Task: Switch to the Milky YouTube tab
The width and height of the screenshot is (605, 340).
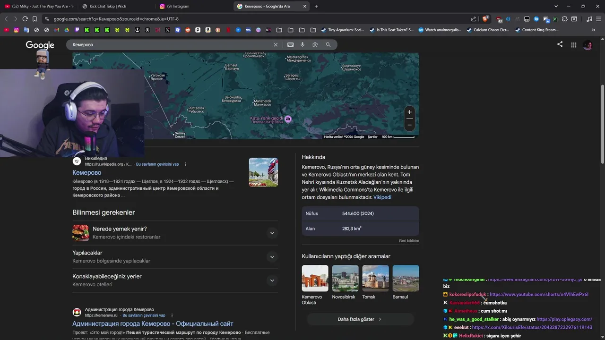Action: click(39, 6)
